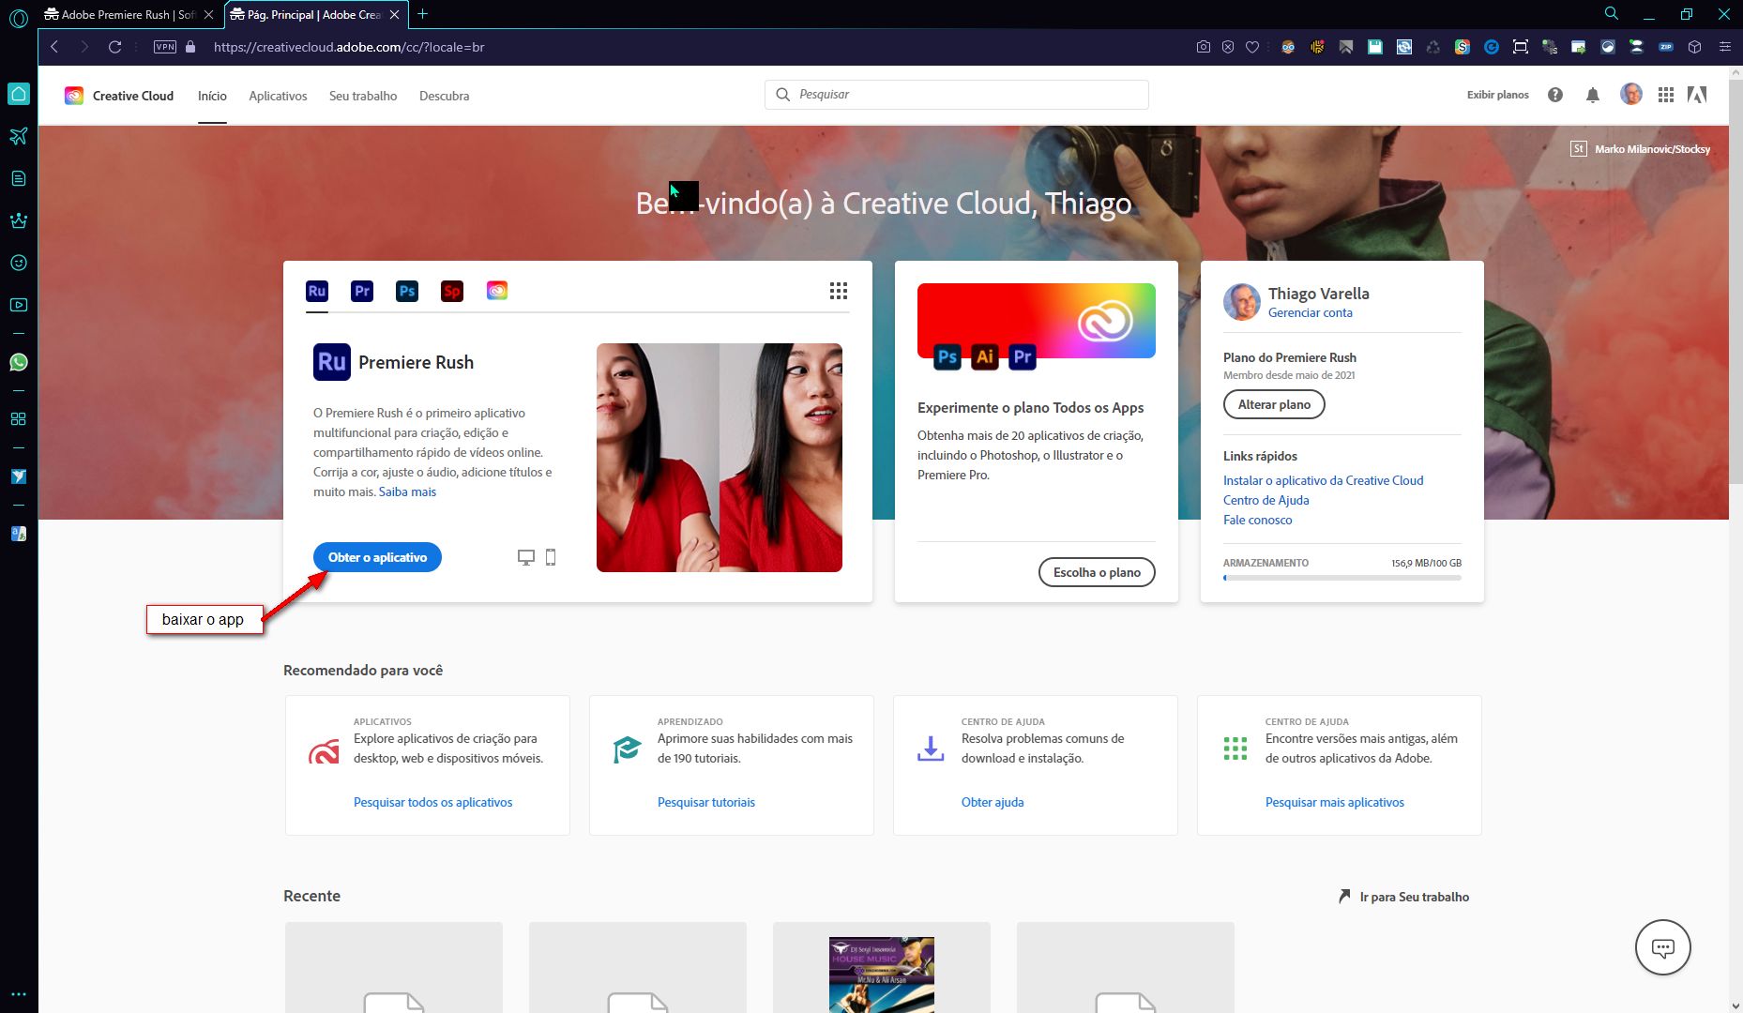Click the desktop platform icon
Image resolution: width=1743 pixels, height=1013 pixels.
pyautogui.click(x=526, y=558)
